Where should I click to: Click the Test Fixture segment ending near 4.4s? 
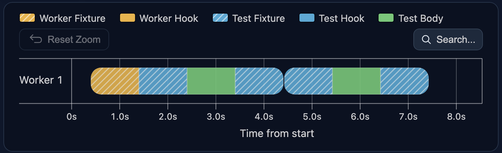point(259,81)
